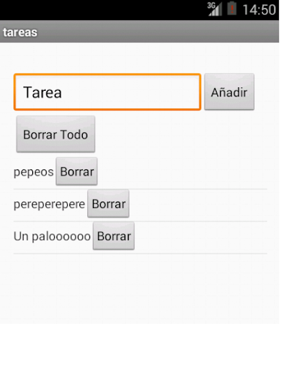Image resolution: width=281 pixels, height=366 pixels.
Task: Delete the Un palooooo task with Borrar
Action: pos(114,236)
